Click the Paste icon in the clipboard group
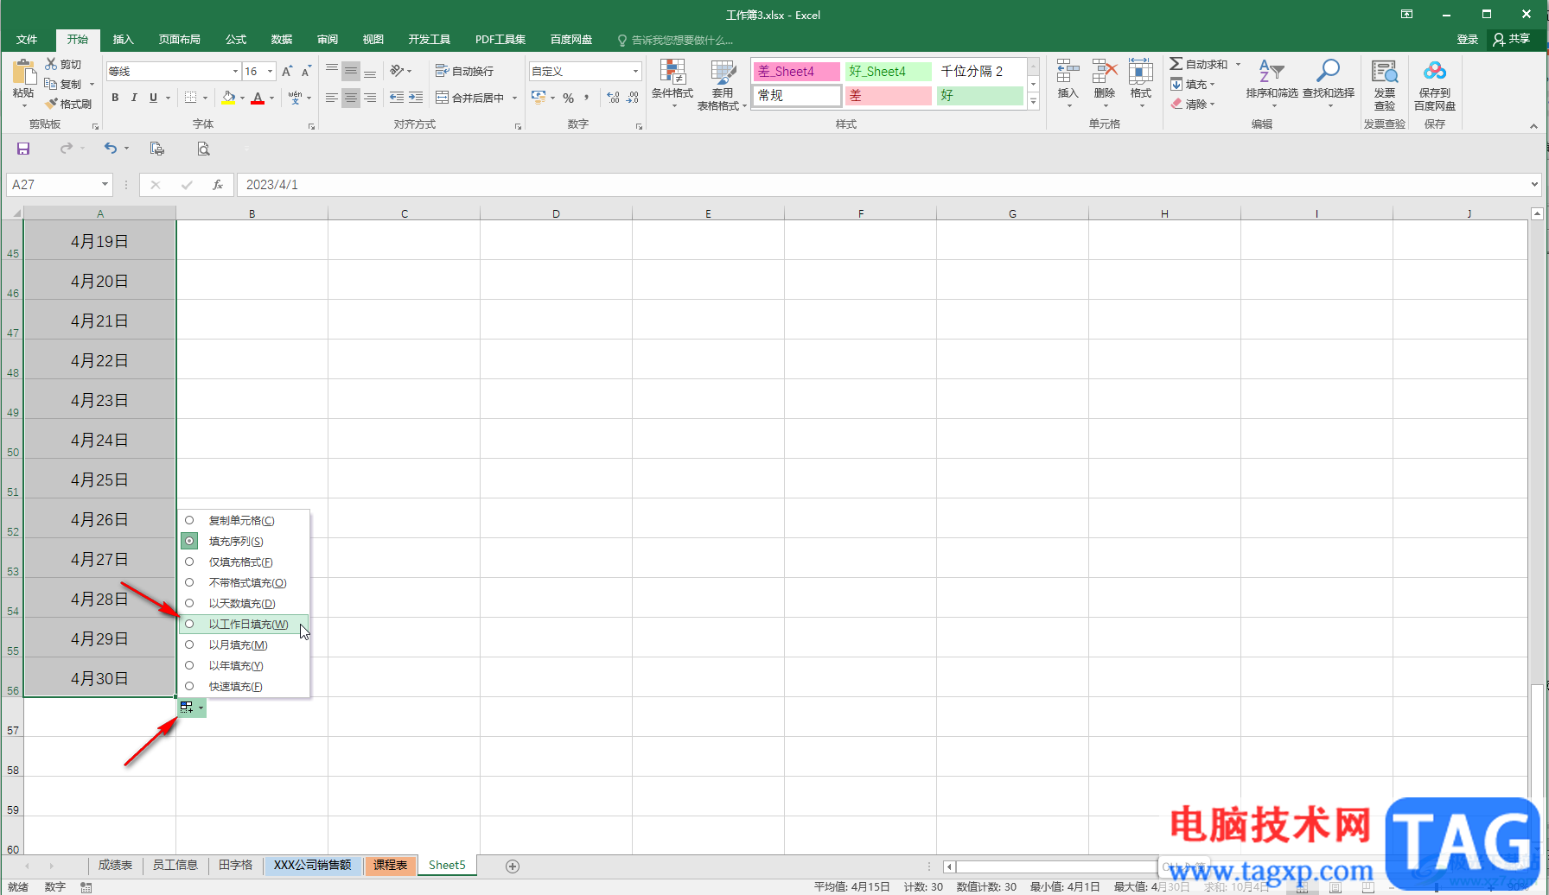The width and height of the screenshot is (1549, 895). [23, 73]
